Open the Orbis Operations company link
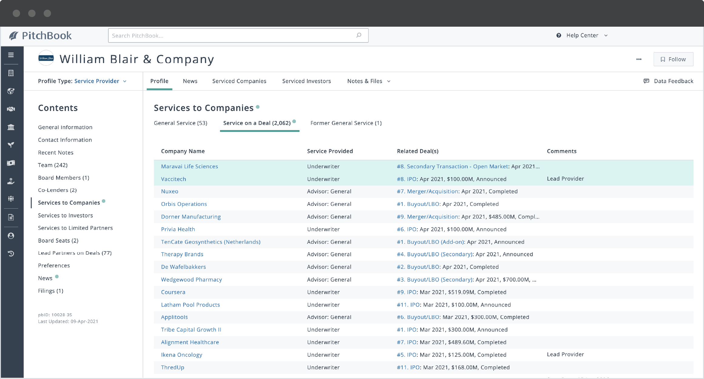The width and height of the screenshot is (704, 379). tap(184, 204)
